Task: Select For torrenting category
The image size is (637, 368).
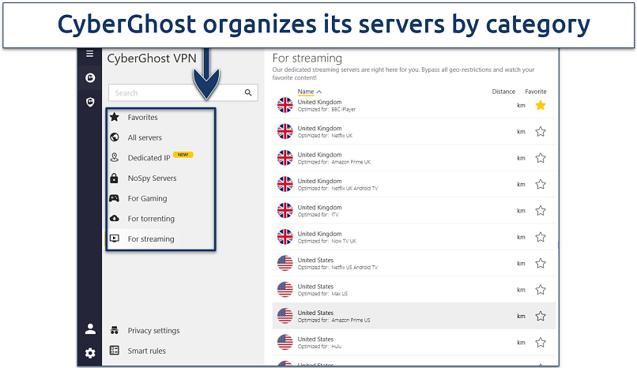Action: [x=151, y=219]
